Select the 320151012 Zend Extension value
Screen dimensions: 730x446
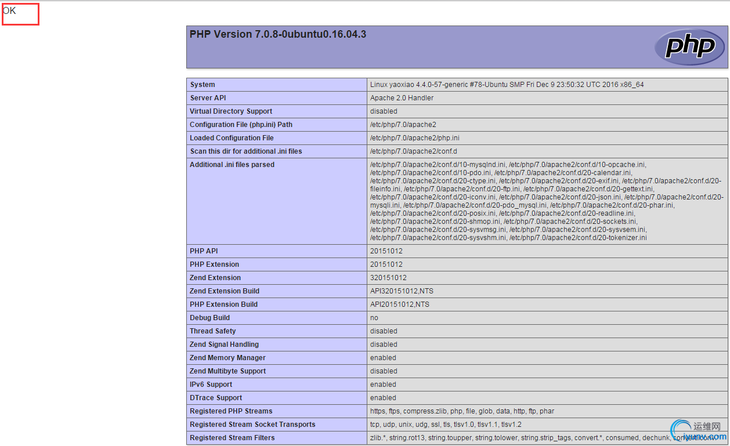pyautogui.click(x=388, y=278)
